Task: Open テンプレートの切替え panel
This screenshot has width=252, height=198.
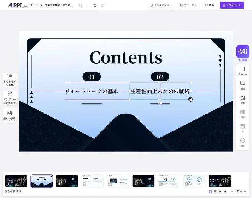Action: 10,98
